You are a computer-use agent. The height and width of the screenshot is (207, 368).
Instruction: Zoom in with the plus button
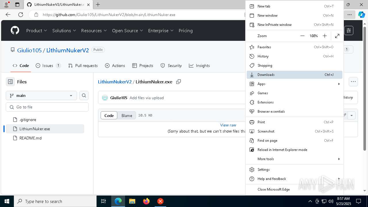[x=325, y=36]
